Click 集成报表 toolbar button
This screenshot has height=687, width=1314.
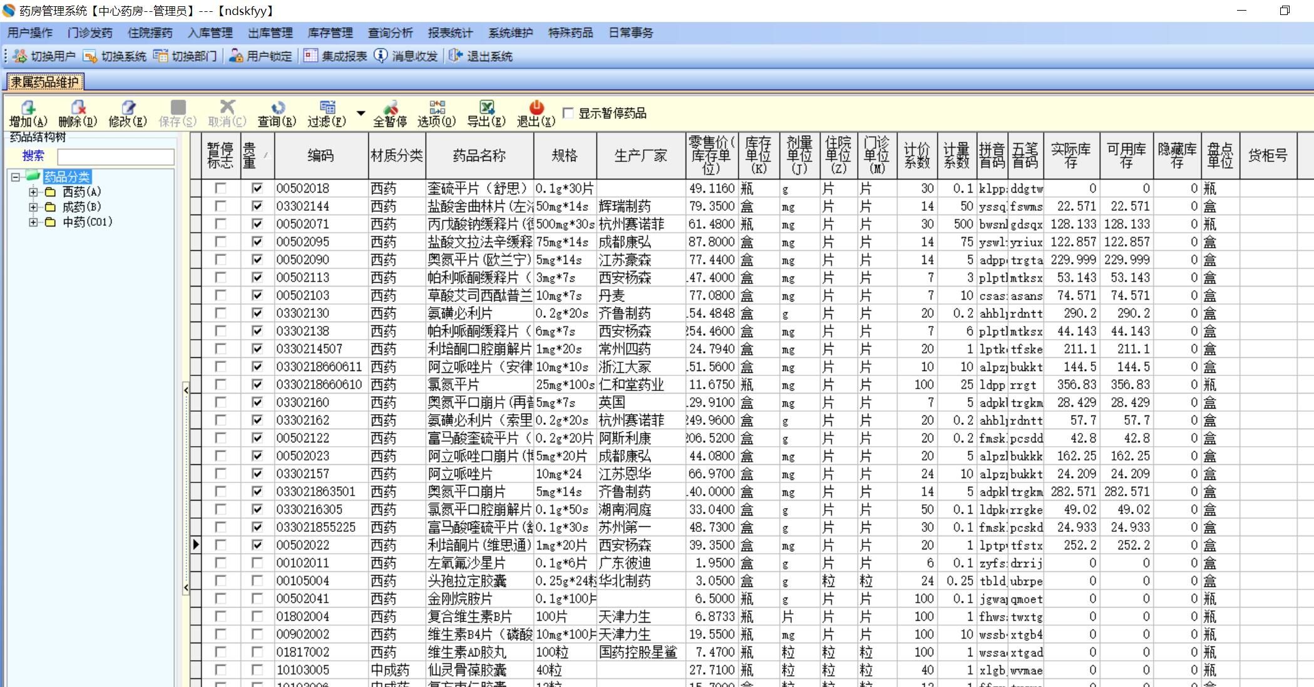[x=336, y=56]
